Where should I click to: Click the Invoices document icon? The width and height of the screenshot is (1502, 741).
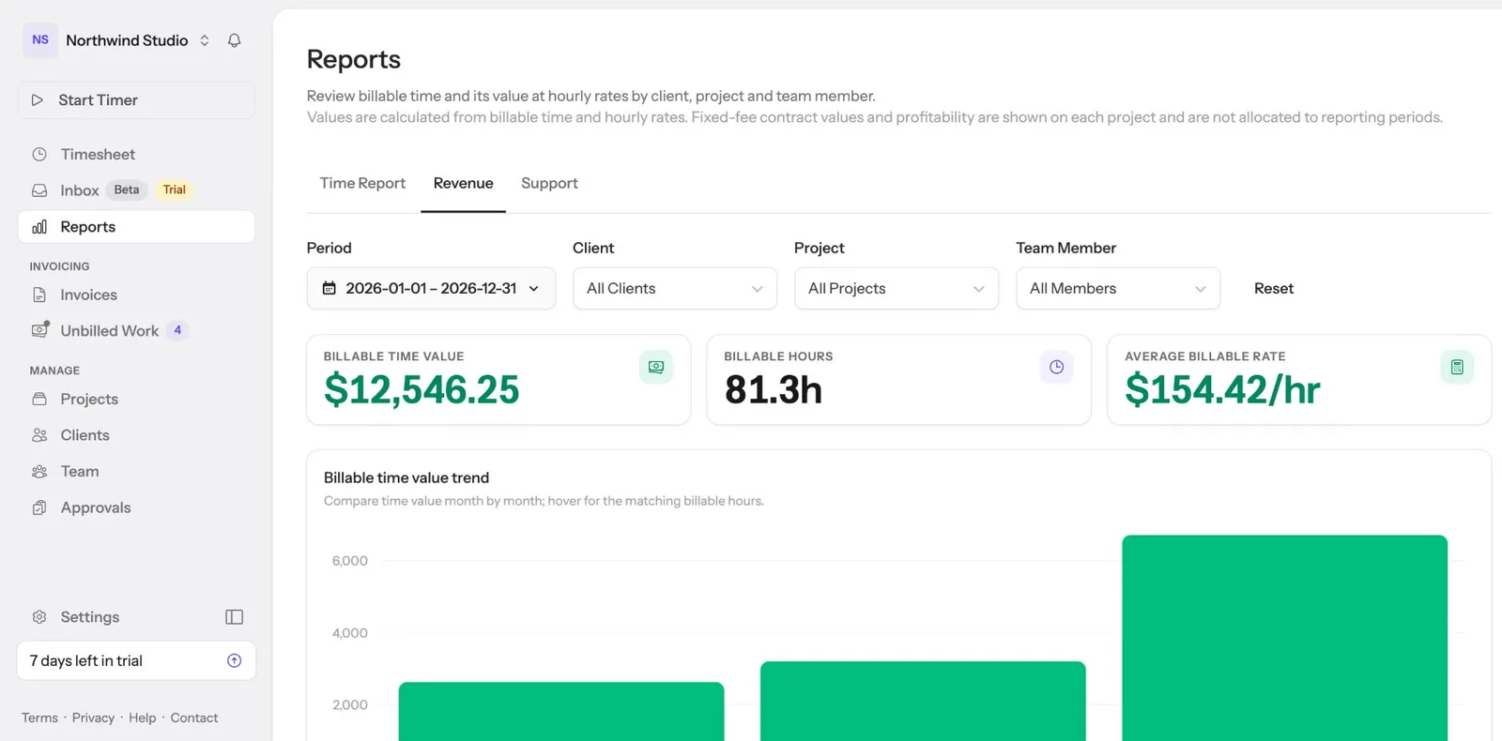(39, 295)
